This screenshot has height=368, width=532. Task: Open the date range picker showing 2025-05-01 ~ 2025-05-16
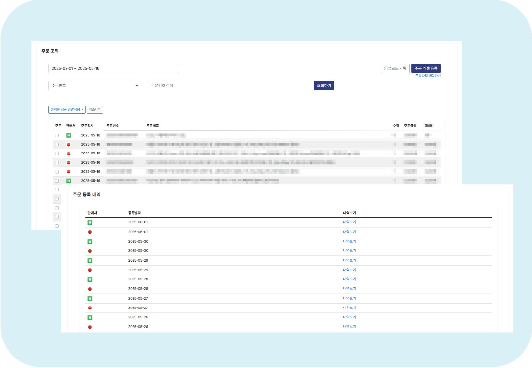pyautogui.click(x=113, y=69)
